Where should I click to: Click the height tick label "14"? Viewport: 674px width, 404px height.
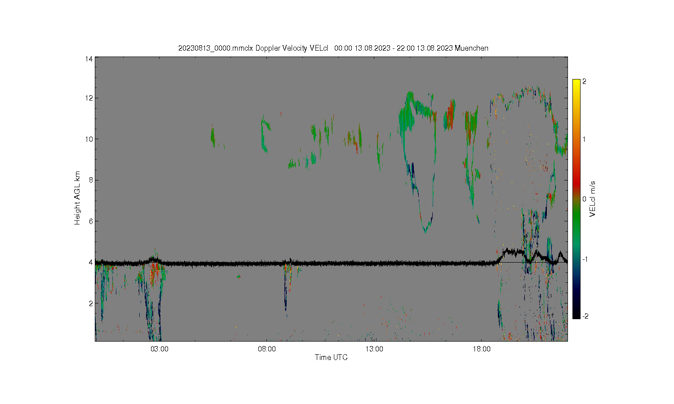89,59
